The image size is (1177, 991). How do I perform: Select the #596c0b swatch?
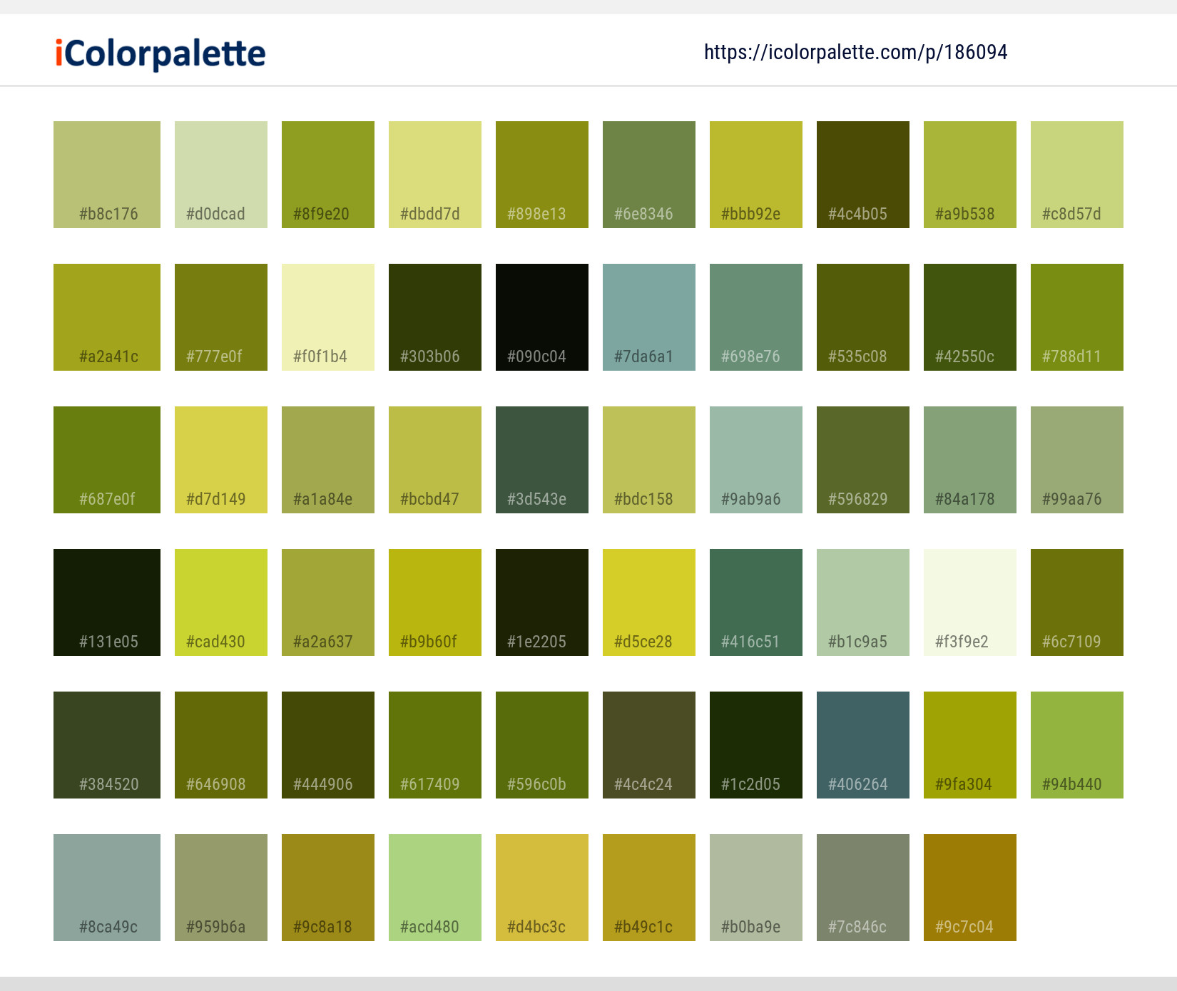(542, 745)
